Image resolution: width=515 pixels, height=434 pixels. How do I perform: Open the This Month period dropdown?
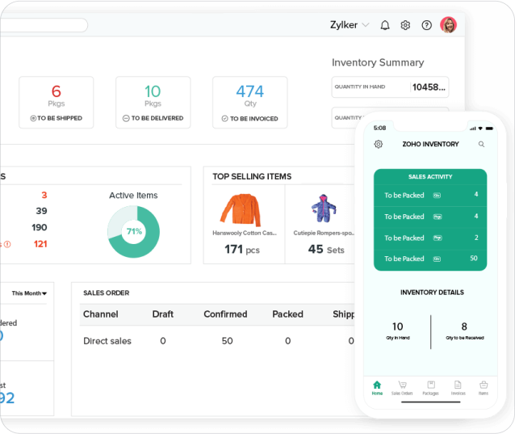tap(29, 293)
